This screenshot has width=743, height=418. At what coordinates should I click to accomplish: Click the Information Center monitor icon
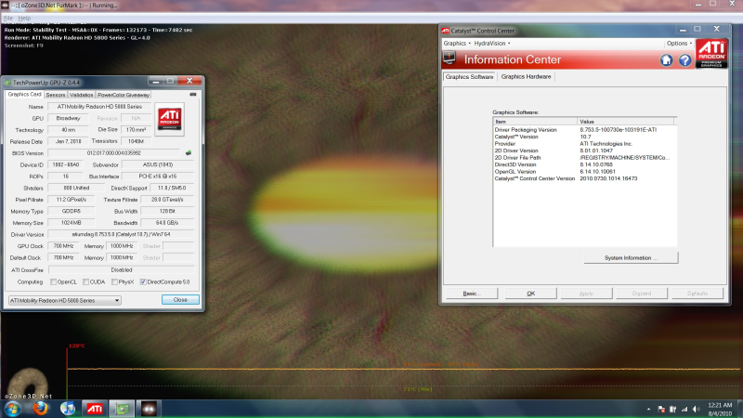(450, 59)
